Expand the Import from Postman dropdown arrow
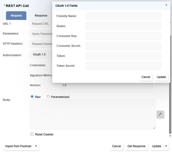172x152 pixels. click(x=36, y=146)
